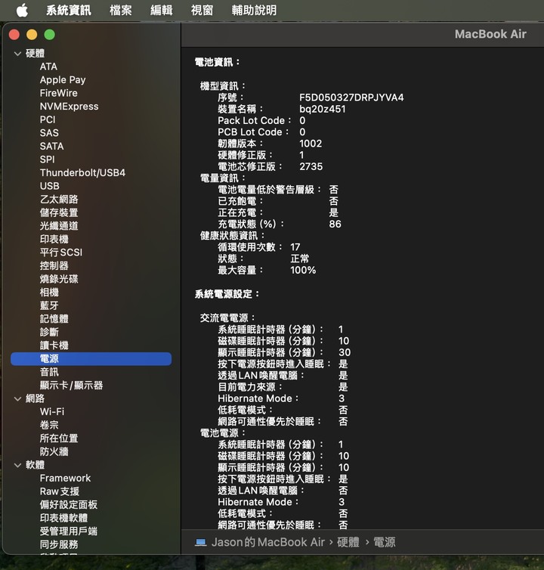
Task: Select 乙太網路 in the sidebar
Action: pos(59,200)
